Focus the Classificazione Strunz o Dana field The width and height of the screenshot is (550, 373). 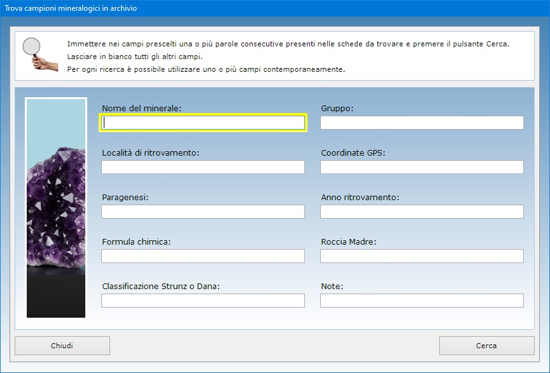(203, 301)
